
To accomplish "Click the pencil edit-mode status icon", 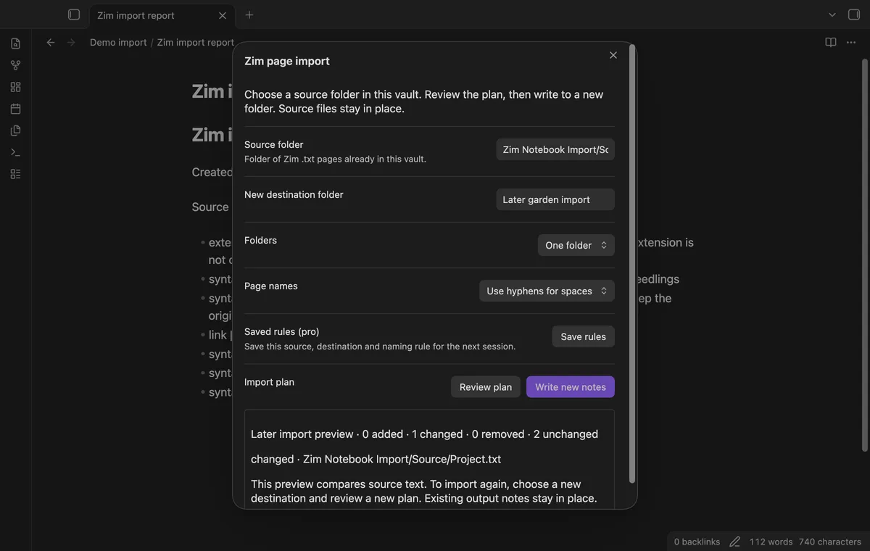I will (734, 542).
